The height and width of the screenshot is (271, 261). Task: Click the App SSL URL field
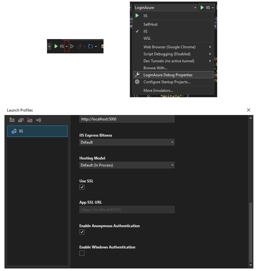127,210
